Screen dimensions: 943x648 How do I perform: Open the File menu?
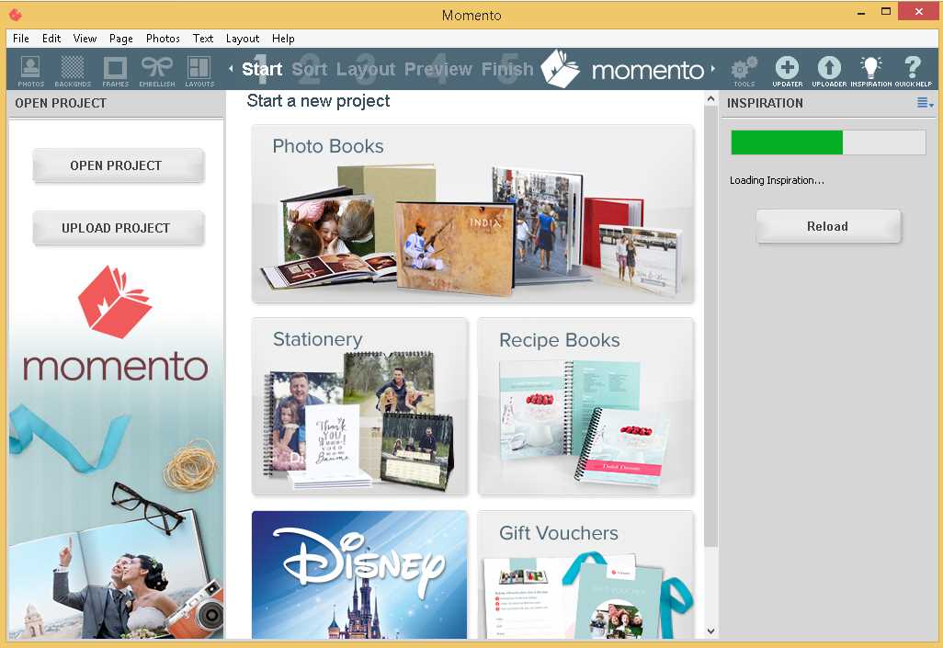pyautogui.click(x=21, y=39)
